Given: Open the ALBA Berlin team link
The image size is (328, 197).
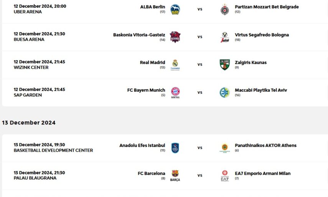Looking at the screenshot, I should coord(153,7).
